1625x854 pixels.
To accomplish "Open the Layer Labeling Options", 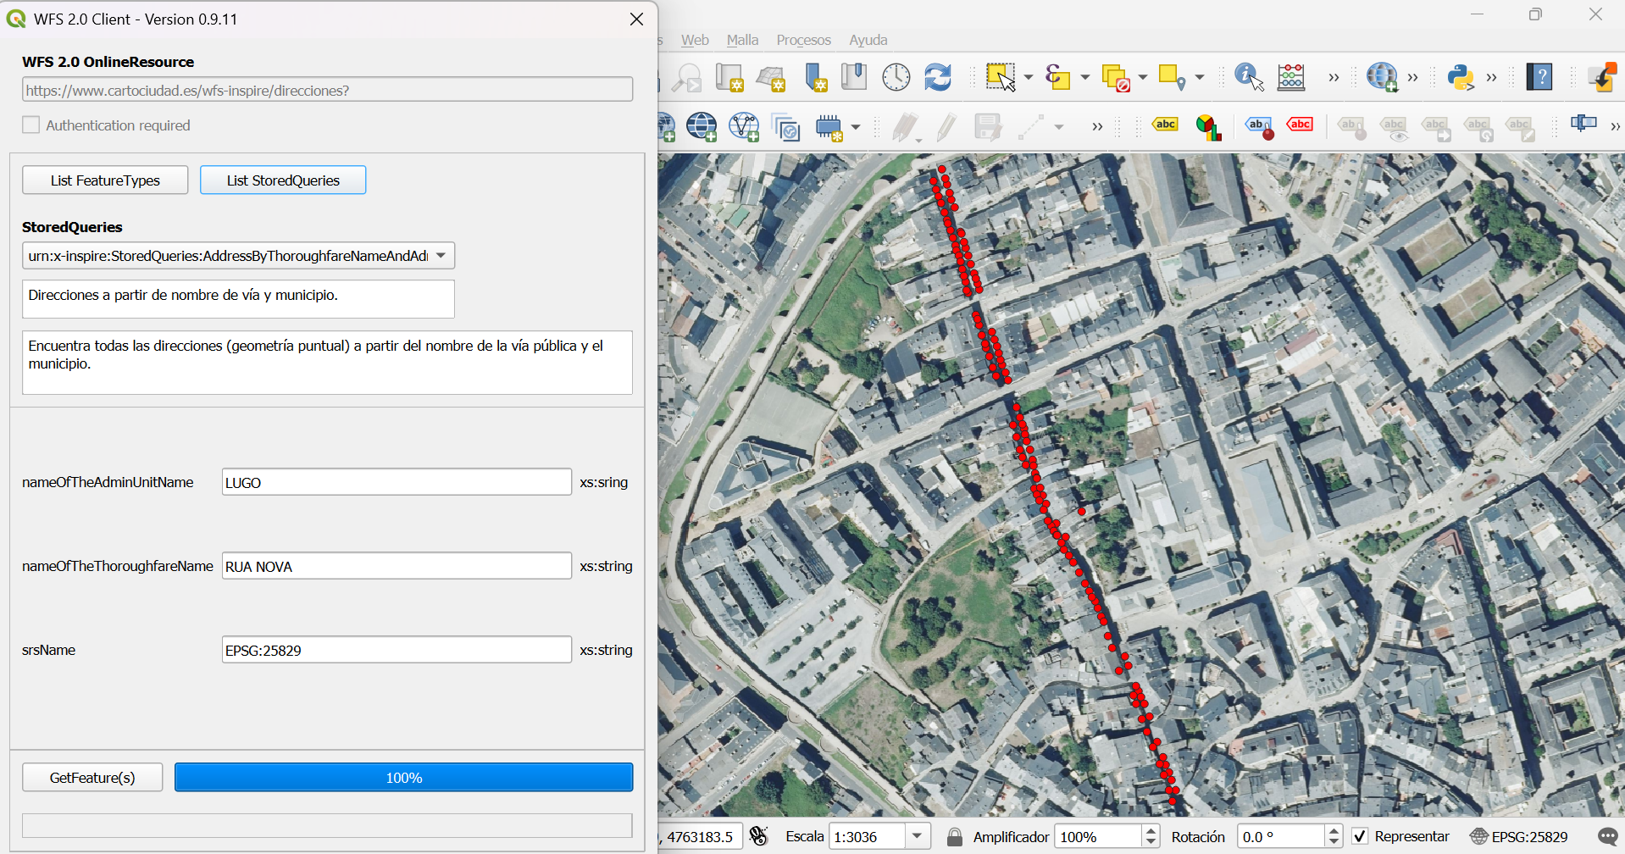I will point(1165,124).
